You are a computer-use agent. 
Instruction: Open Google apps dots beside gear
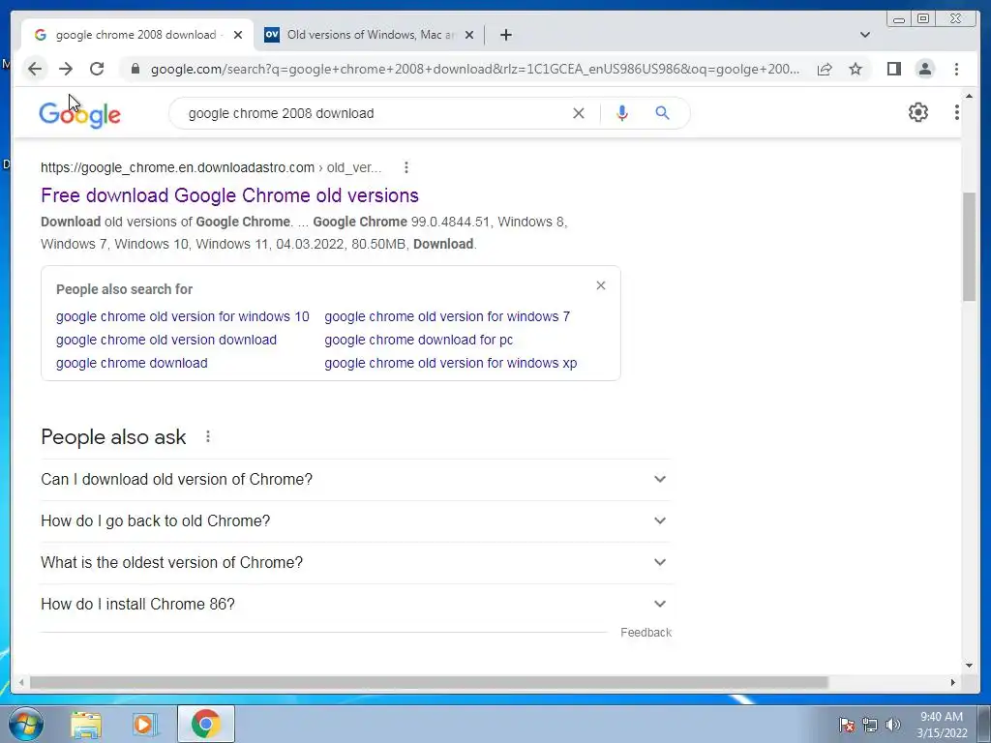(x=956, y=112)
